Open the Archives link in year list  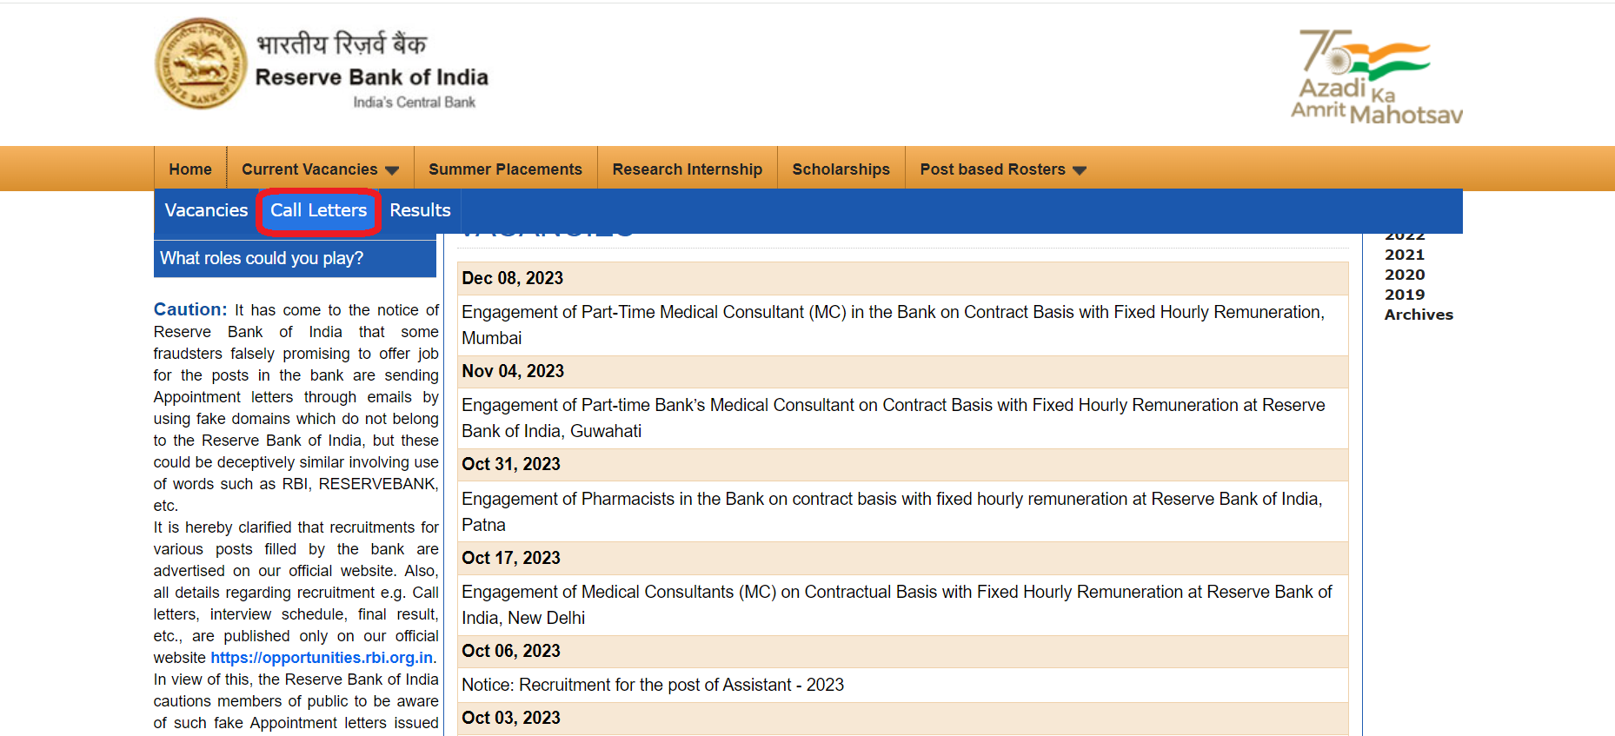tap(1418, 315)
